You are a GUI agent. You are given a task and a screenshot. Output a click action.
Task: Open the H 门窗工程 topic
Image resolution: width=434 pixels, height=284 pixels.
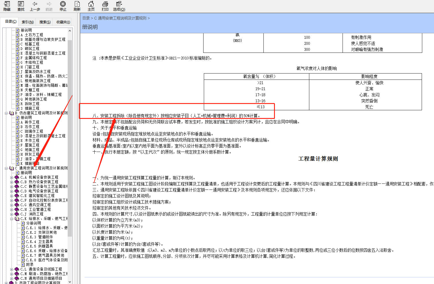pyautogui.click(x=30, y=67)
